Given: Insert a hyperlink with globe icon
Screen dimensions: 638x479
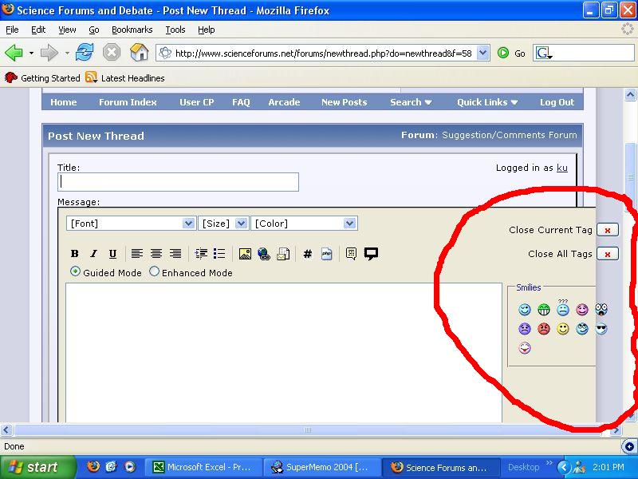Looking at the screenshot, I should coord(264,254).
